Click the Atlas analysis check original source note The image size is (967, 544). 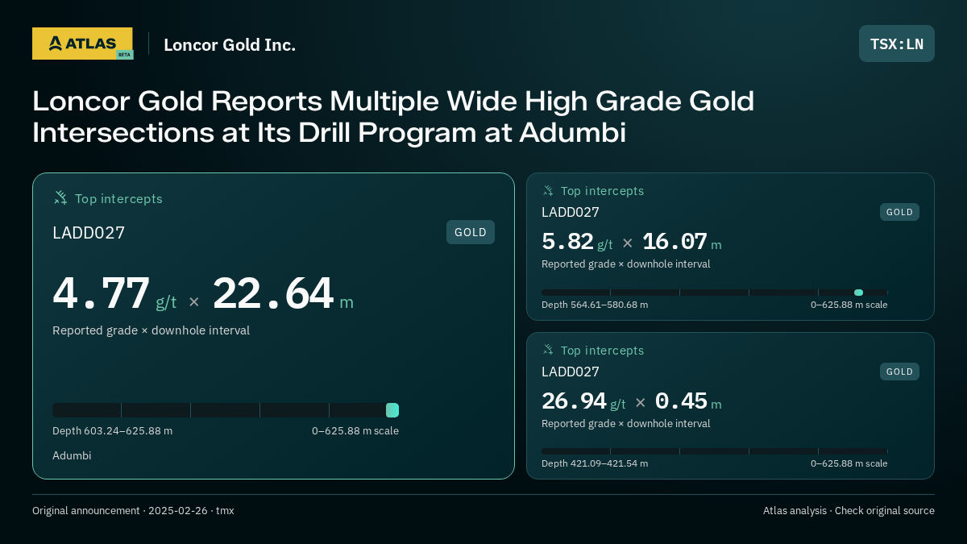click(849, 511)
